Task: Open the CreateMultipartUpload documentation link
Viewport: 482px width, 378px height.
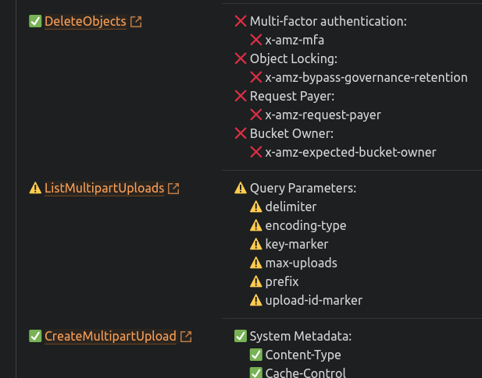Action: point(110,337)
